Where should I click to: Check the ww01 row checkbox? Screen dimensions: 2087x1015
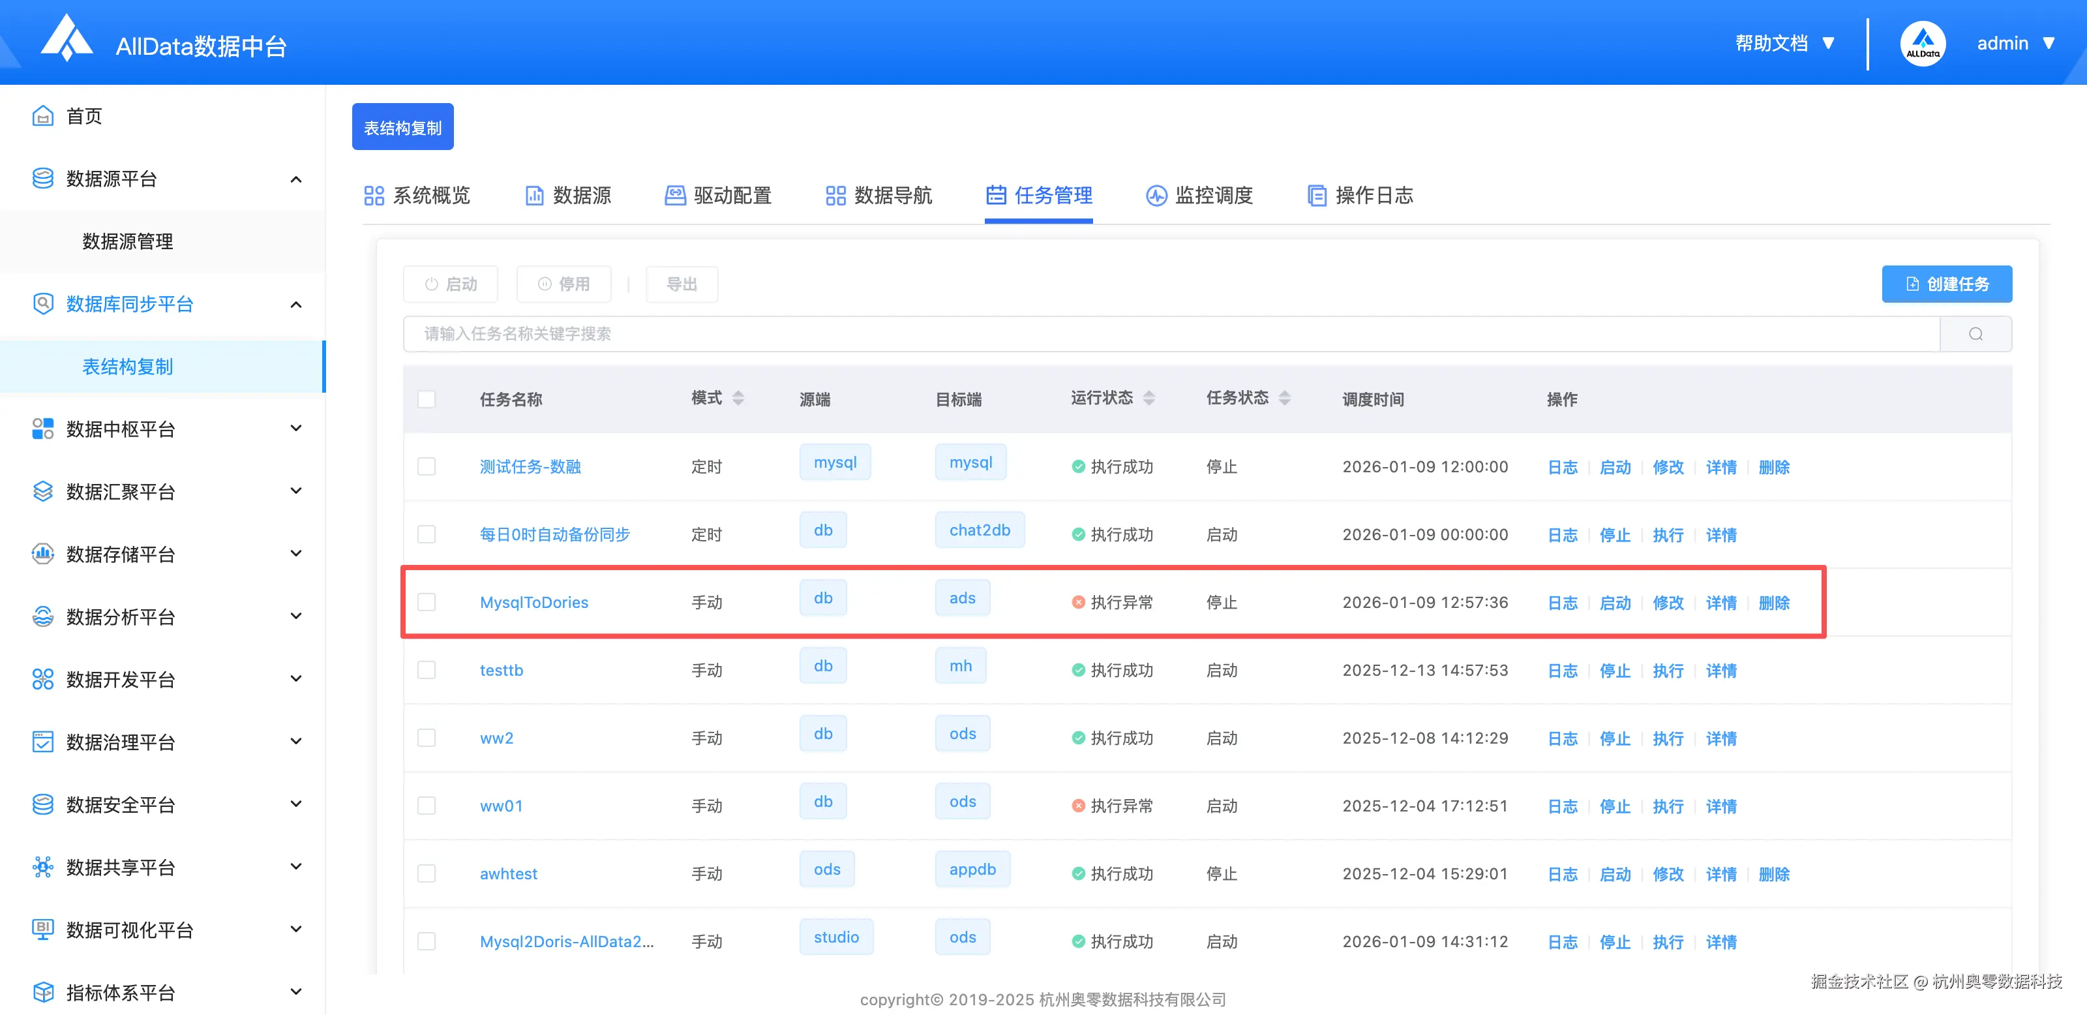[x=426, y=806]
